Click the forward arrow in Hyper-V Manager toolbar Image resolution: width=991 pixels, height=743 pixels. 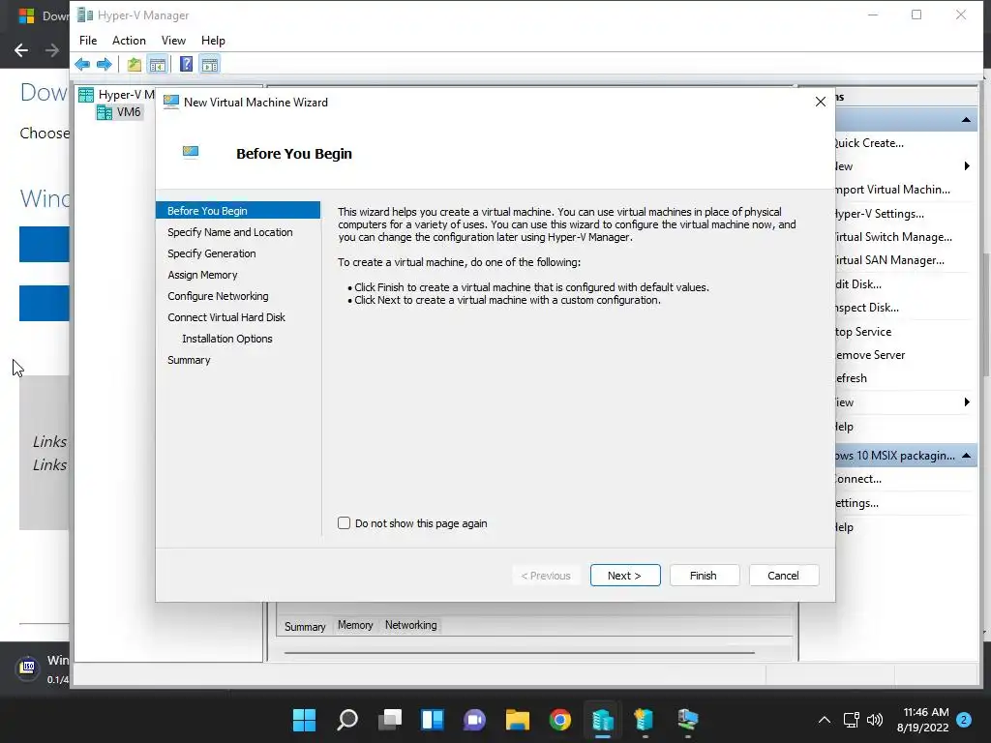tap(105, 64)
